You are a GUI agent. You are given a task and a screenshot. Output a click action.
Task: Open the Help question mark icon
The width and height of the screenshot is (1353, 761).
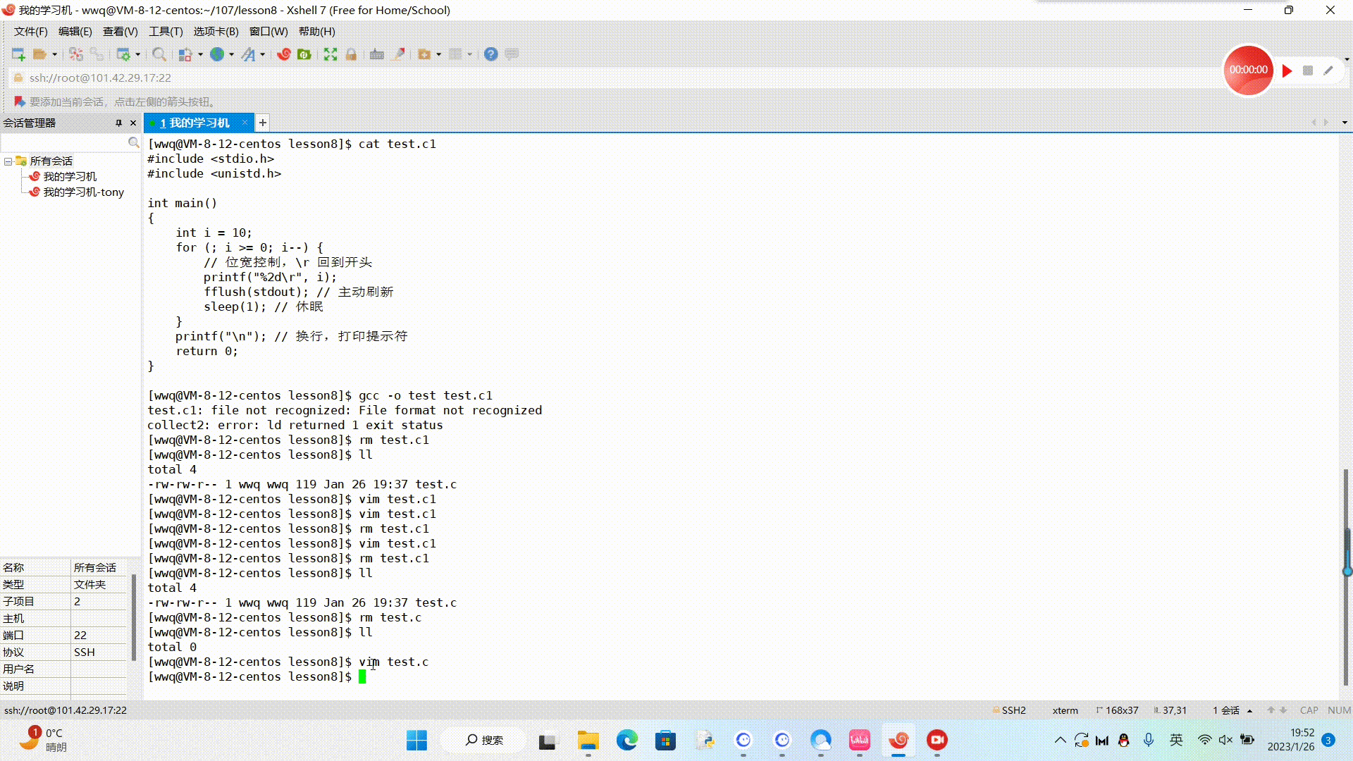(x=491, y=54)
